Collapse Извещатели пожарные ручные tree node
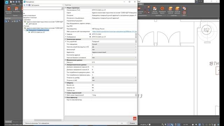This screenshot has width=224, height=126. [24, 30]
